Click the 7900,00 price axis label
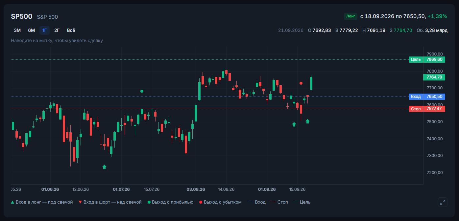The width and height of the screenshot is (459, 221). click(435, 54)
